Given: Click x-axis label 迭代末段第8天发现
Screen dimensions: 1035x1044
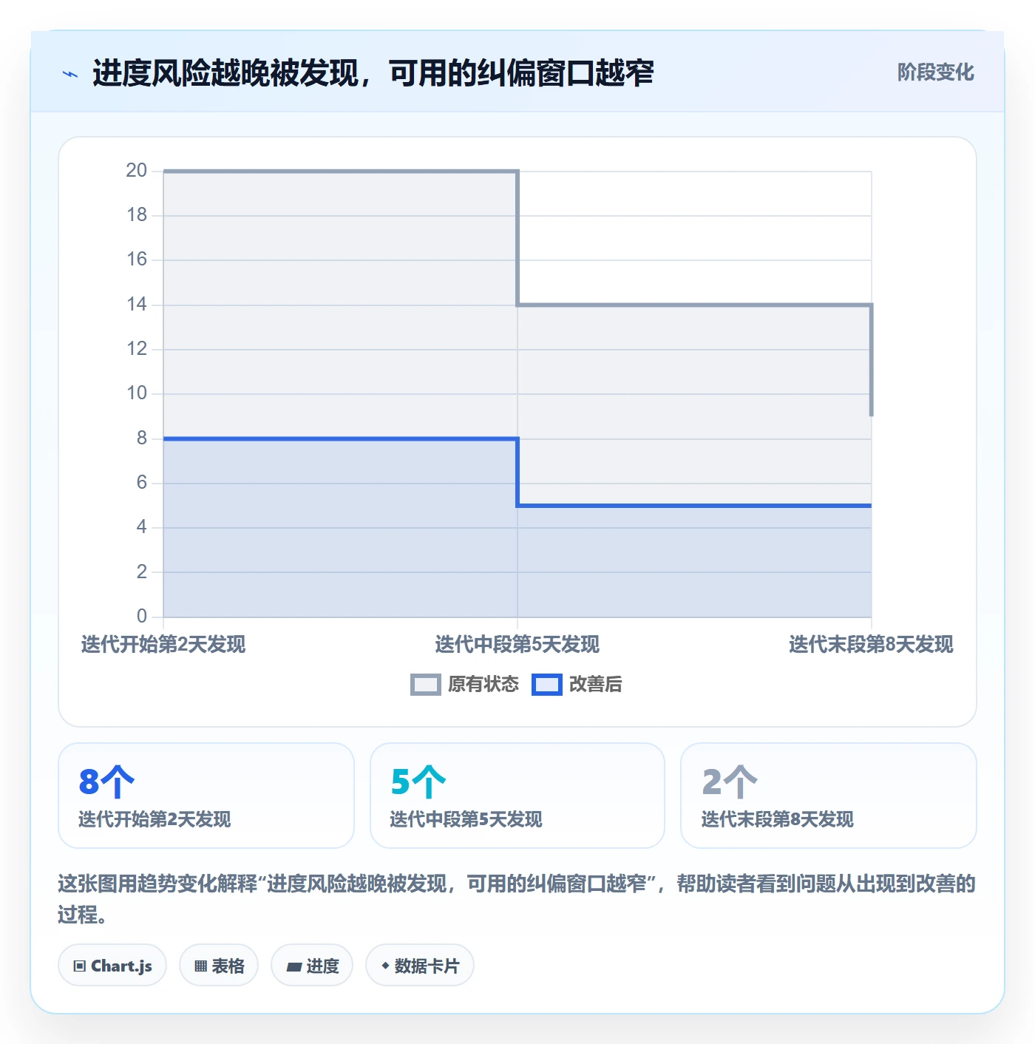Looking at the screenshot, I should [872, 645].
